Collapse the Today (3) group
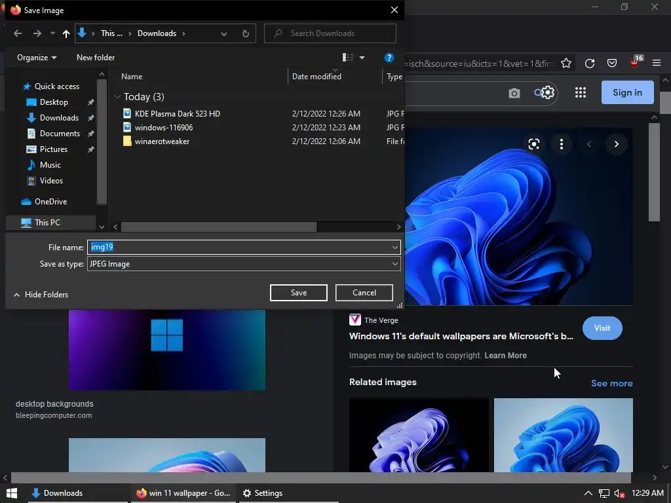This screenshot has width=671, height=503. 117,97
